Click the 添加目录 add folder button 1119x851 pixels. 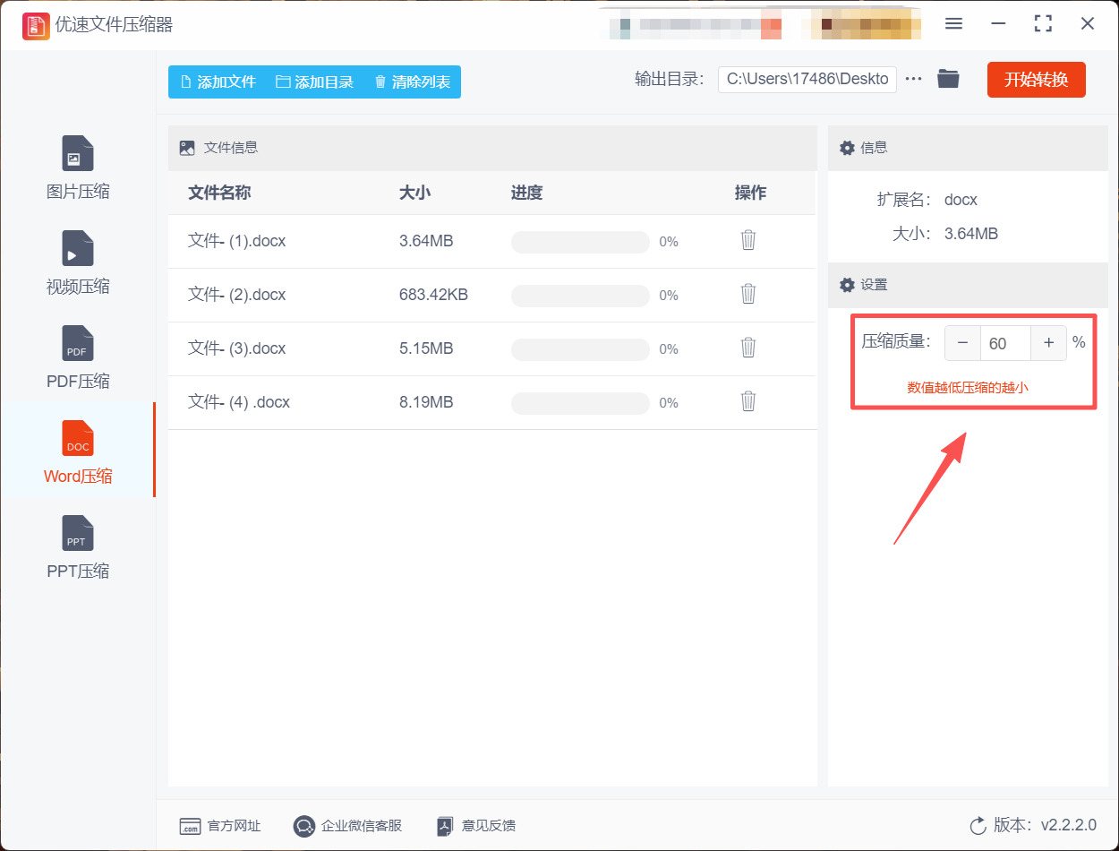[x=314, y=82]
